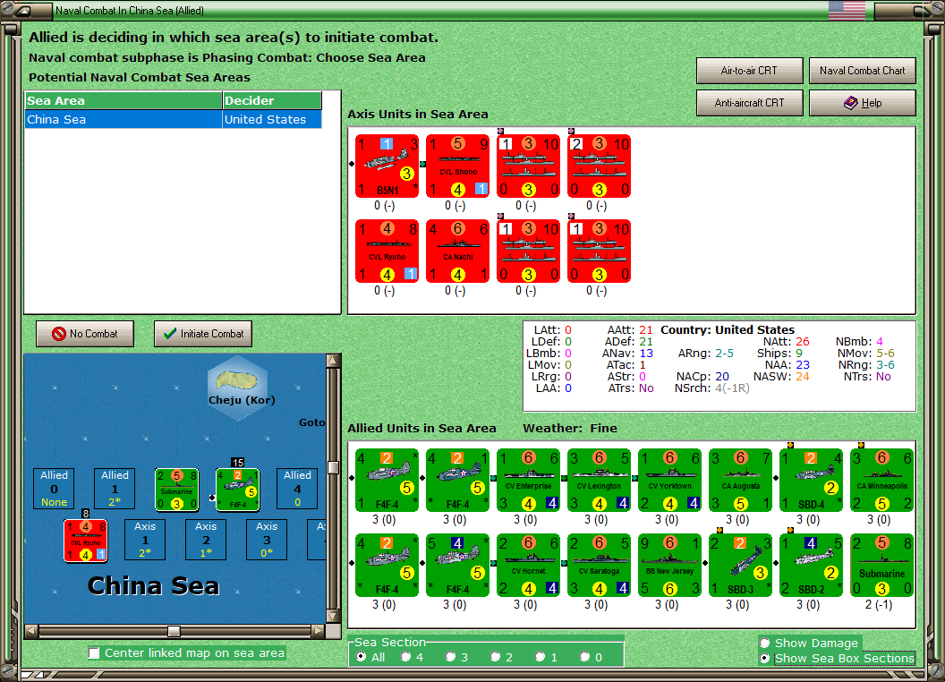The height and width of the screenshot is (682, 945).
Task: Click the map's horizontal scrollbar thumb
Action: (175, 631)
